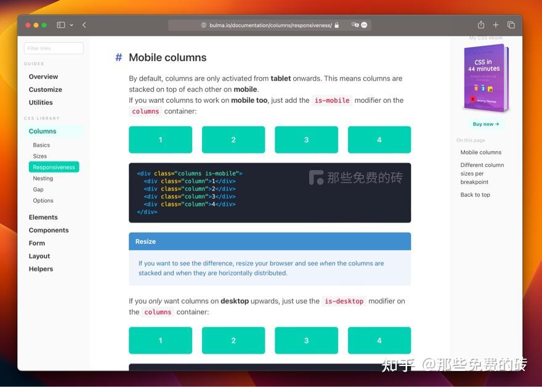The height and width of the screenshot is (387, 542).
Task: Open a new tab with the plus icon
Action: click(x=496, y=25)
